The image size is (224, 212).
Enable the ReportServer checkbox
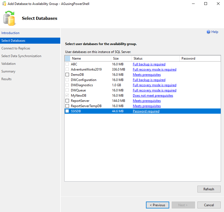click(67, 101)
